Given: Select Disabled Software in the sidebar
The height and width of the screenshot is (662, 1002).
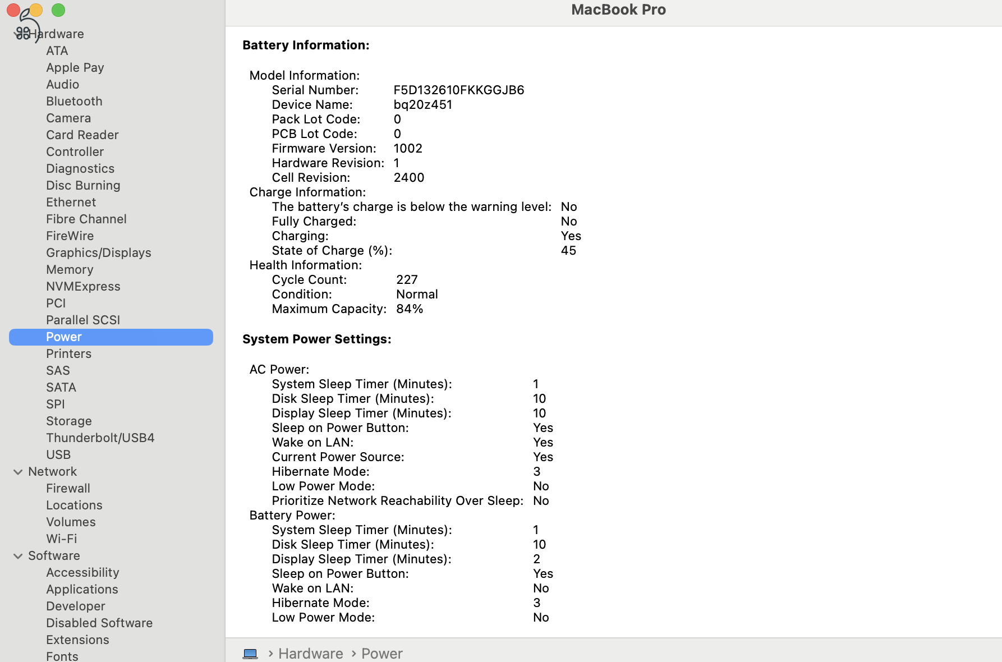Looking at the screenshot, I should point(99,623).
